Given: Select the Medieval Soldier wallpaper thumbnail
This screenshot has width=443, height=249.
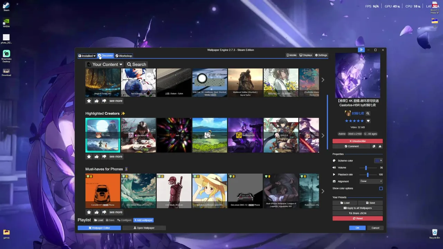Looking at the screenshot, I should (245, 83).
